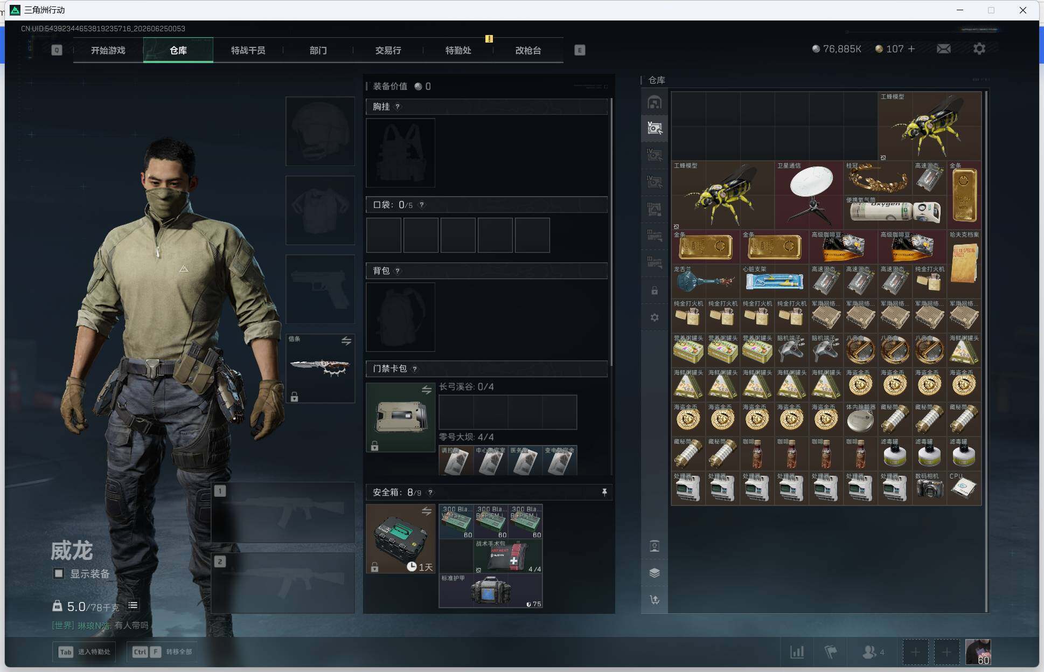Viewport: 1044px width, 672px height.
Task: Open the 交易行 tab
Action: [x=388, y=50]
